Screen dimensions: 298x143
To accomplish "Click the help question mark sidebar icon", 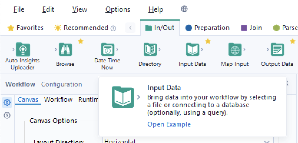I will tap(7, 115).
